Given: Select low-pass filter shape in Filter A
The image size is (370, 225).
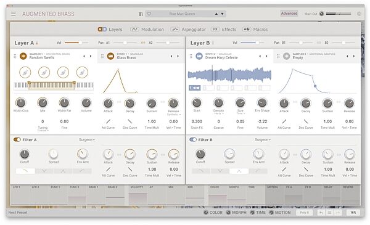Looking at the screenshot, I should pyautogui.click(x=25, y=171).
